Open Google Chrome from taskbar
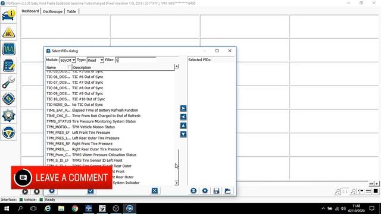The image size is (381, 214). pos(75,209)
